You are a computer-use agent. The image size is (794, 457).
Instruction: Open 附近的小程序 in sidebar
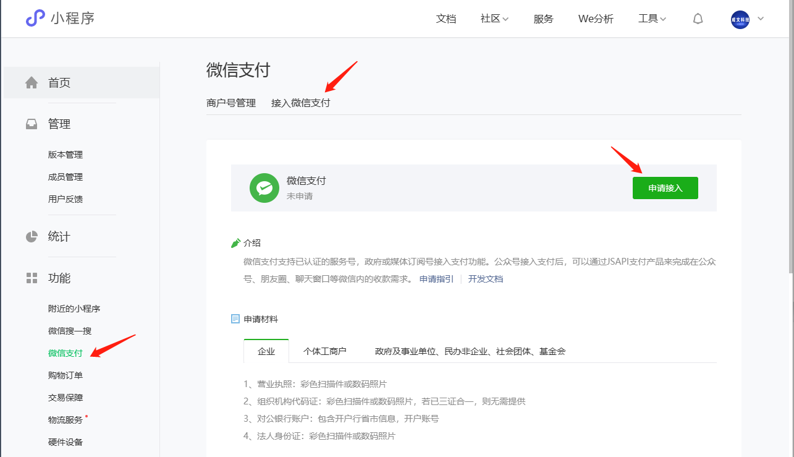[x=74, y=309]
